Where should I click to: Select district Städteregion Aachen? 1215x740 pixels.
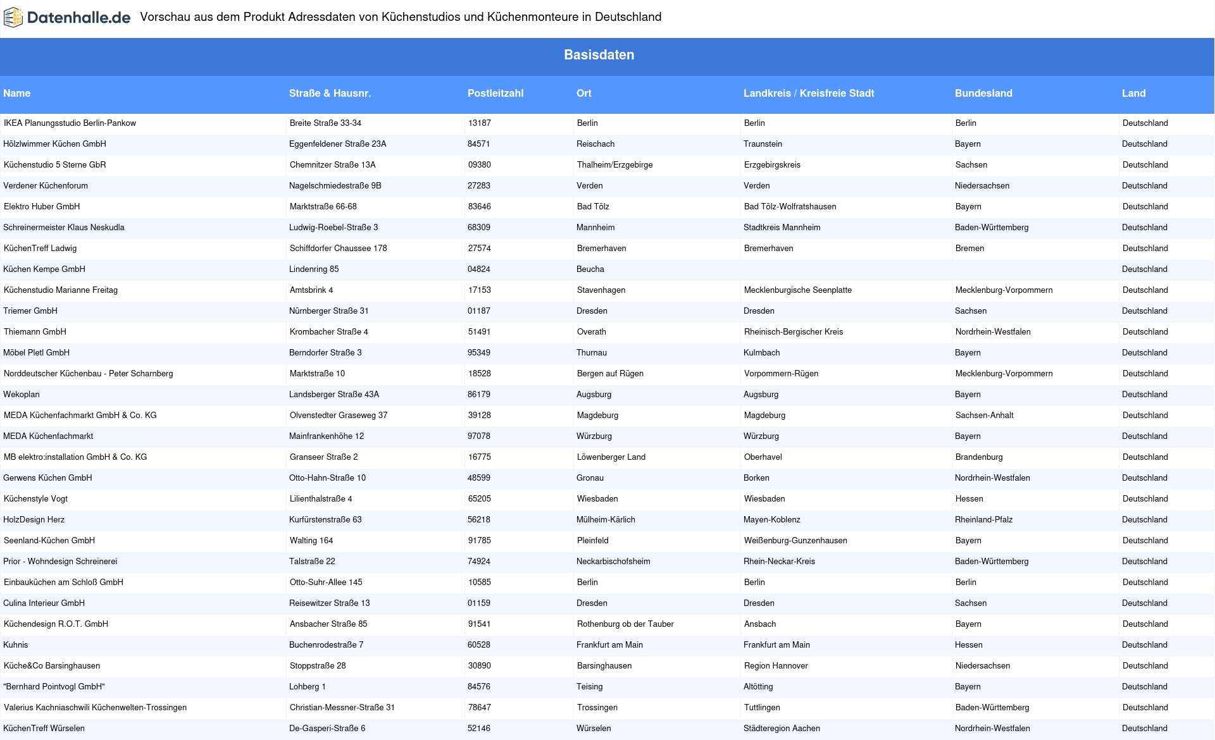tap(782, 729)
